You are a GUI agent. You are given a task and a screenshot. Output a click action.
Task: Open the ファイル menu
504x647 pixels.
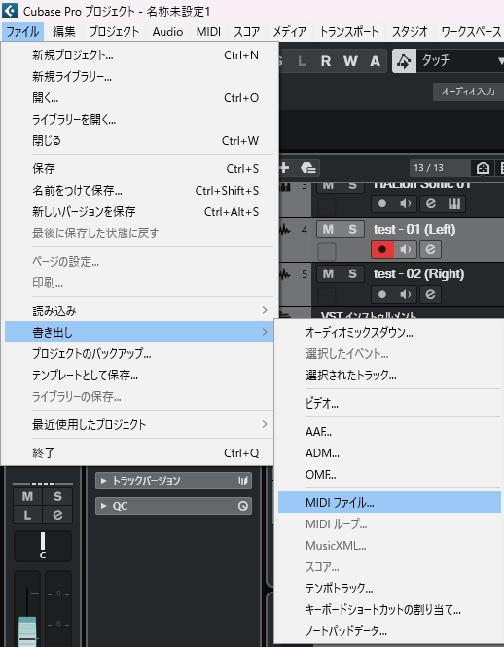click(x=22, y=32)
